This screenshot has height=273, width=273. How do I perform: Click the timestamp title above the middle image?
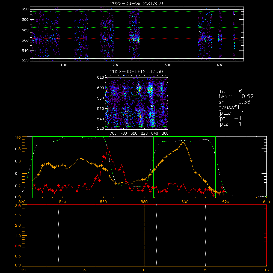136,72
